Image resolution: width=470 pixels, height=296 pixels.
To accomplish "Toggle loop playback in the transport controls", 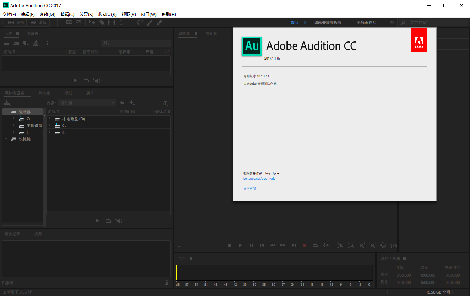I will click(x=315, y=245).
